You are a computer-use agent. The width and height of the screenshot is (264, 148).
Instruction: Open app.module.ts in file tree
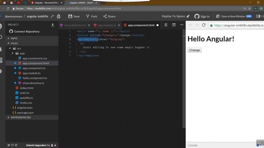coord(31,73)
